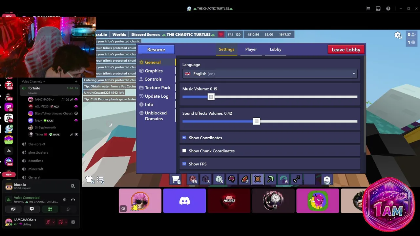
Task: Open the activities button in voice panel
Action: pyautogui.click(x=50, y=209)
